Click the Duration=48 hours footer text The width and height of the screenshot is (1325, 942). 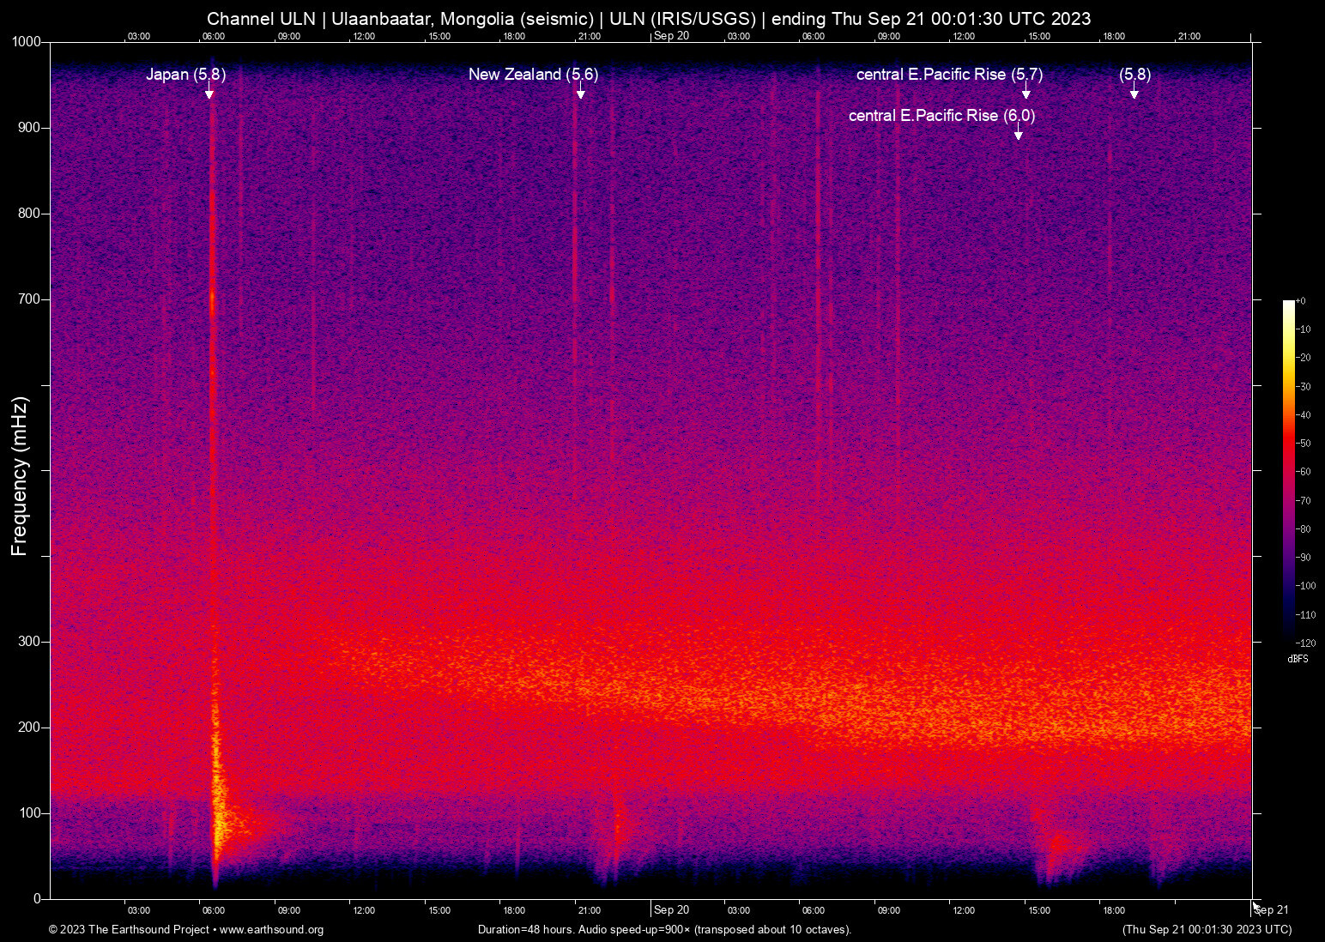(663, 930)
